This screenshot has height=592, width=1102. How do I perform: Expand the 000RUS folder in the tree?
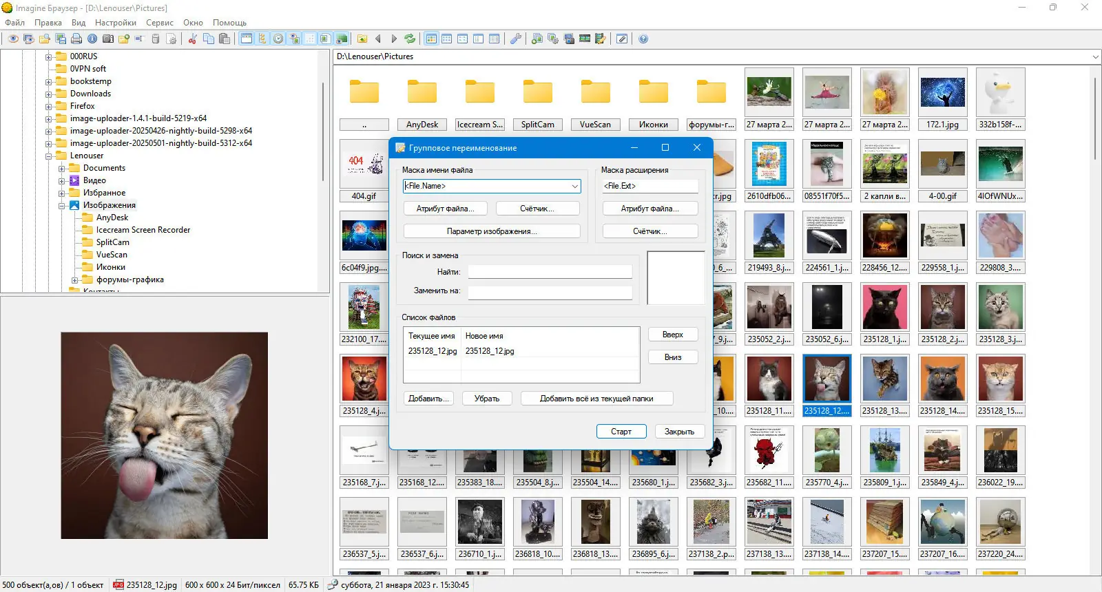coord(49,56)
